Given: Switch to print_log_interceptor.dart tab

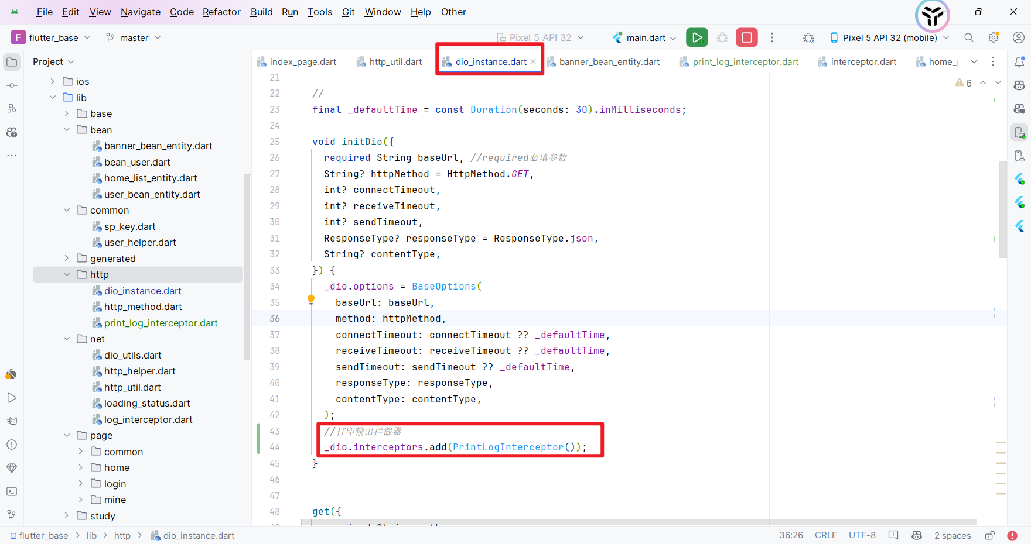Looking at the screenshot, I should (x=739, y=61).
